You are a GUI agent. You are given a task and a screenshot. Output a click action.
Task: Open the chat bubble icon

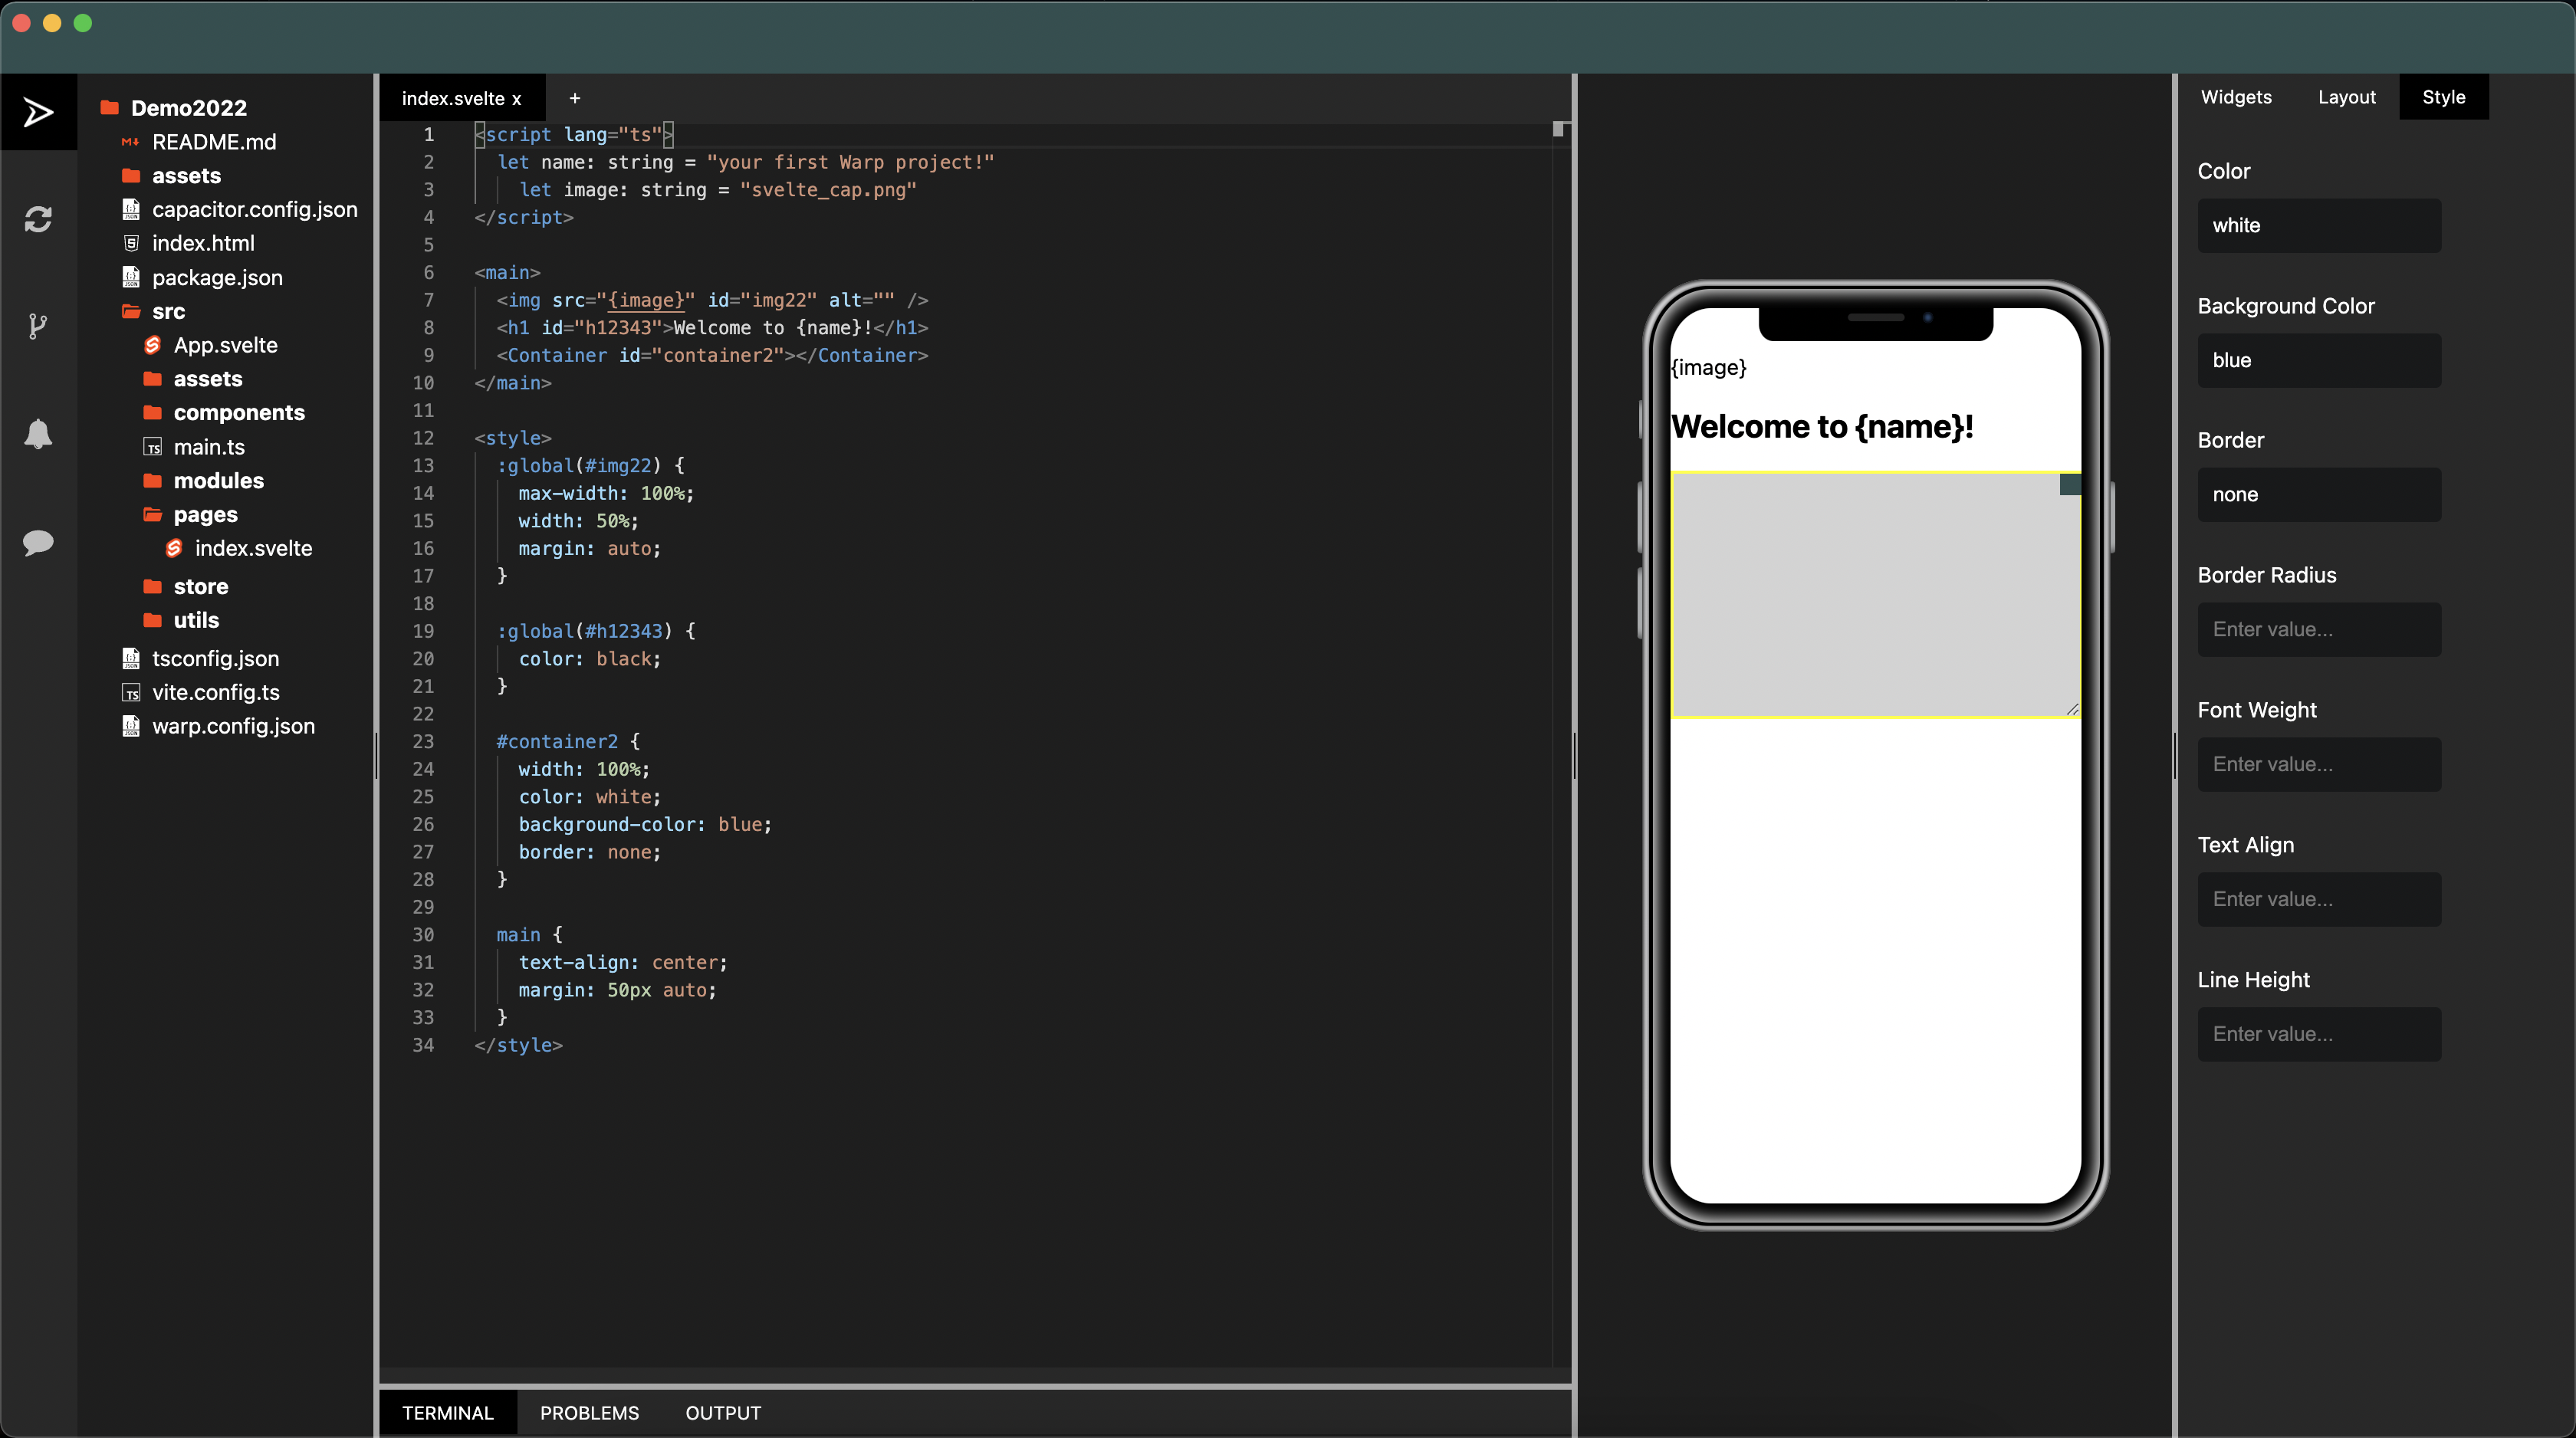click(x=38, y=542)
